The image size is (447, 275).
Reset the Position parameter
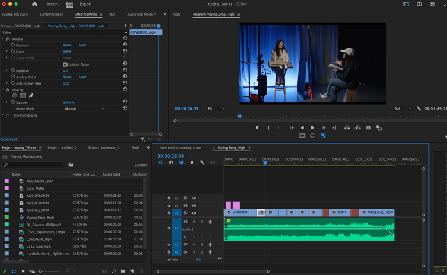coord(125,45)
